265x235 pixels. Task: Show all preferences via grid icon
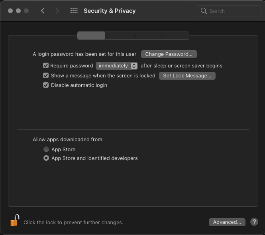coord(74,11)
